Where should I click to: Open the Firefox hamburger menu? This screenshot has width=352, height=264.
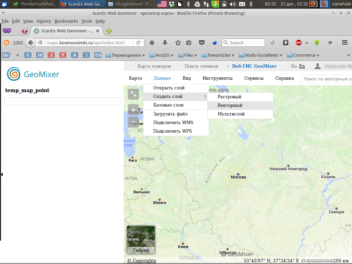pos(345,43)
